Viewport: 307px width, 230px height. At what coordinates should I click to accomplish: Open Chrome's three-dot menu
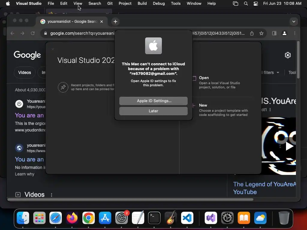tap(294, 33)
